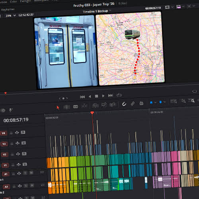Viewport: 199px width, 199px height.
Task: Toggle Linked Selection chain icon
Action: tap(133, 103)
